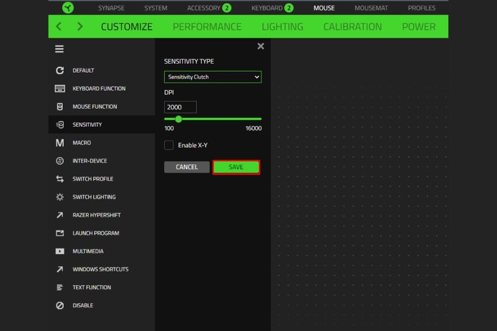Click the 16000 maximum DPI label
Screen dimensions: 497x331
(x=253, y=129)
